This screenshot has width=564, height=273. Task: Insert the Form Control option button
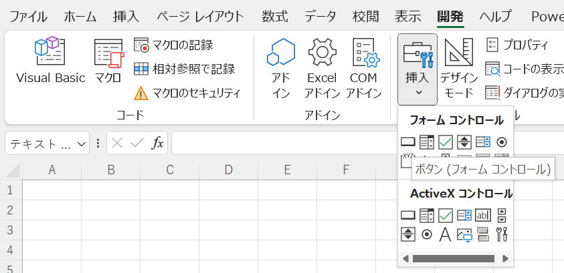502,142
